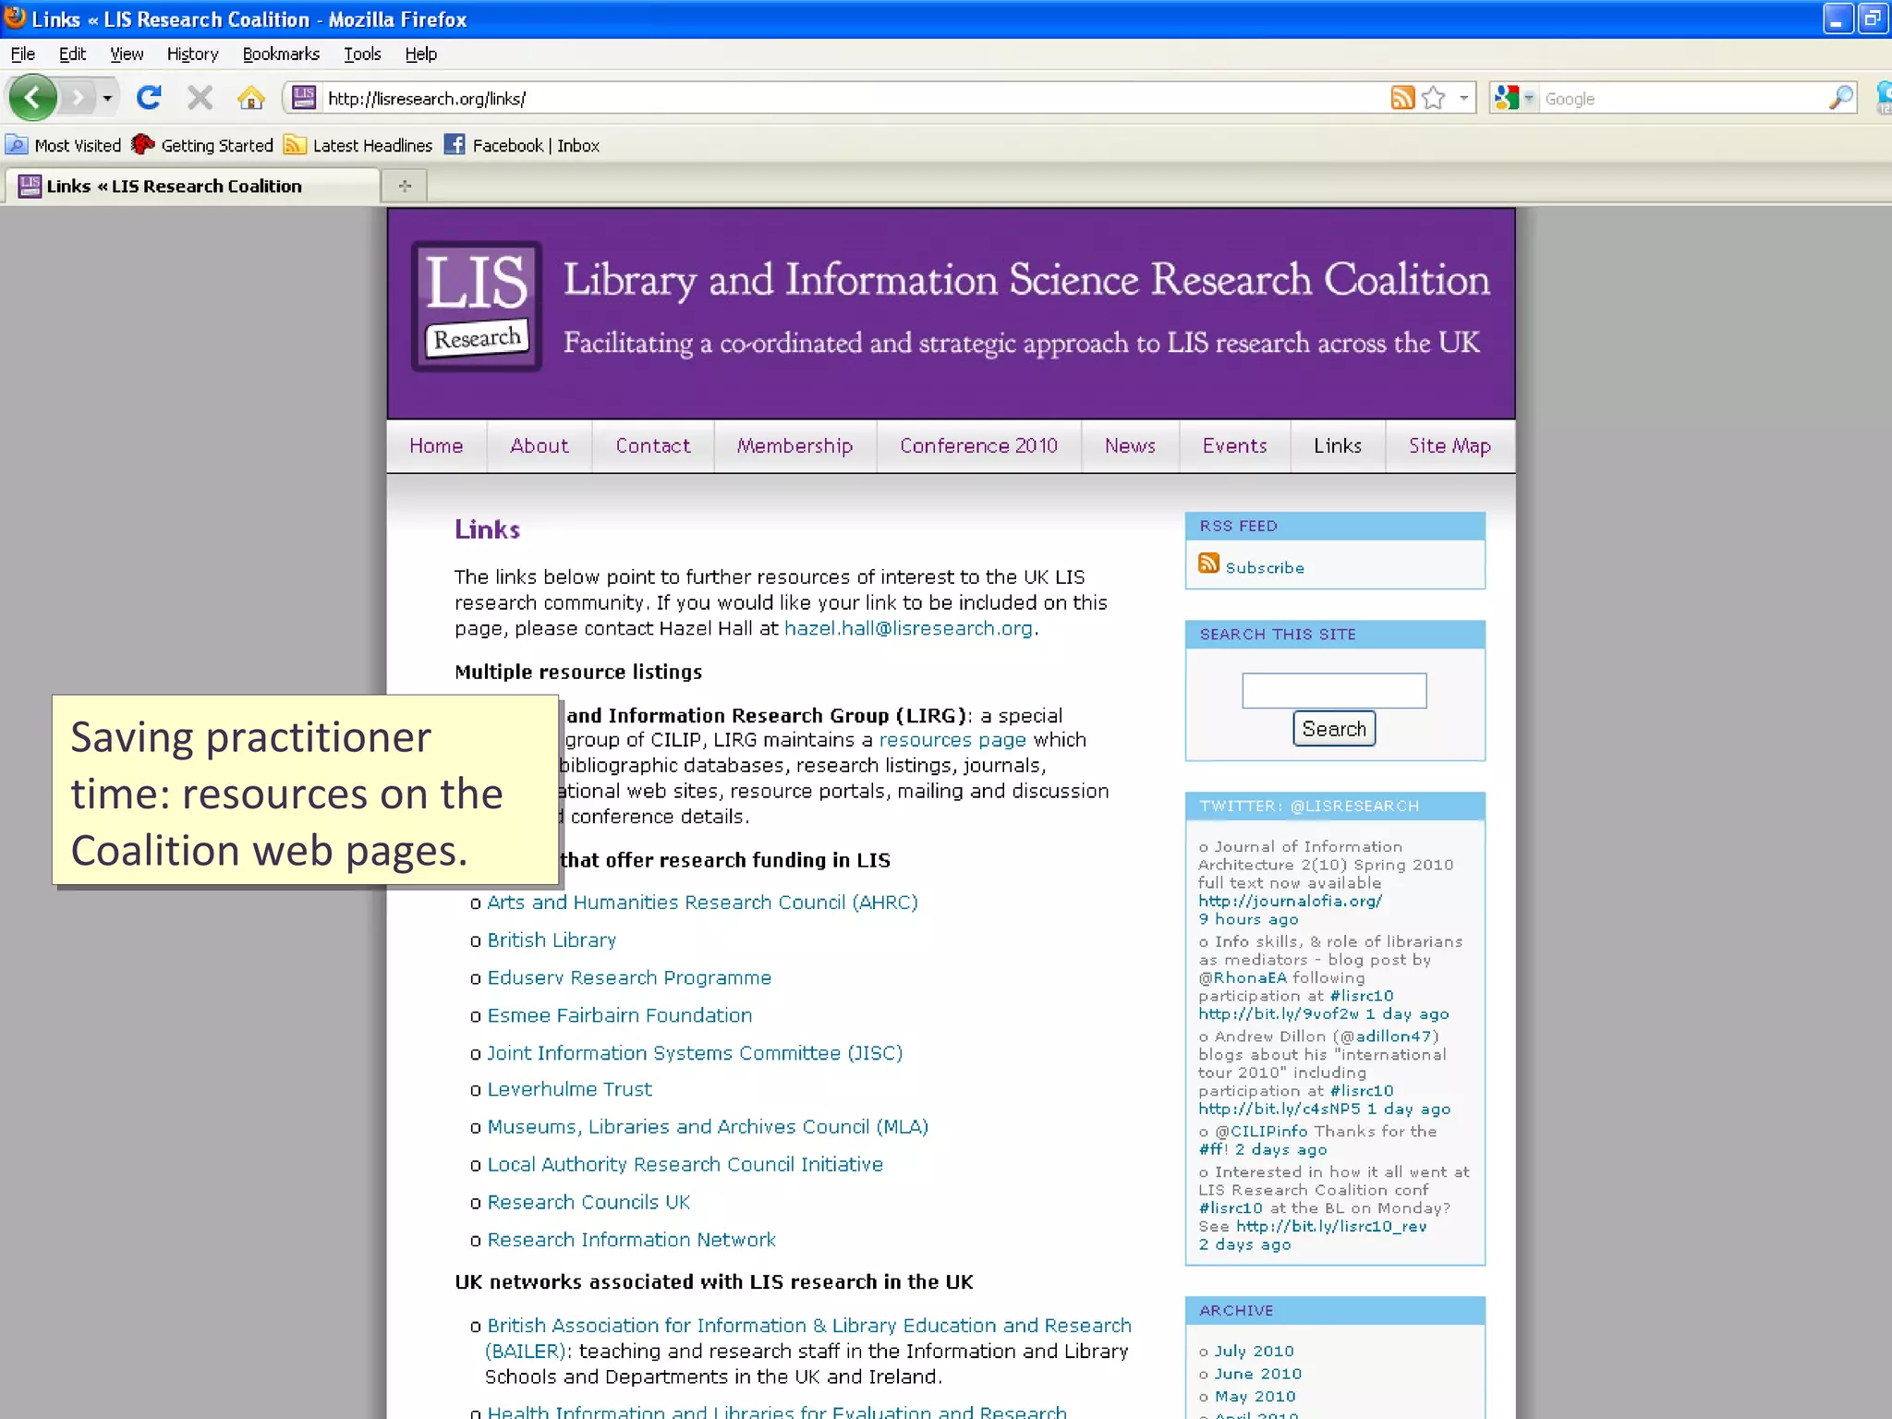Open the LIRG resources page link
This screenshot has width=1892, height=1419.
coord(952,740)
